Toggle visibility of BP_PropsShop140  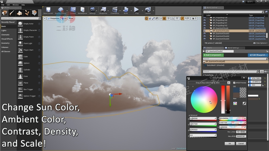tap(204, 20)
